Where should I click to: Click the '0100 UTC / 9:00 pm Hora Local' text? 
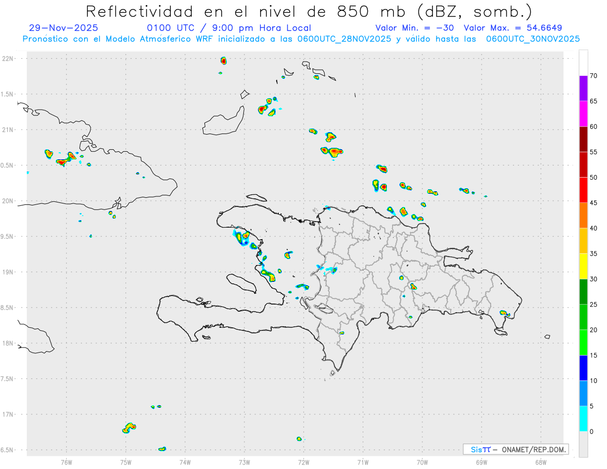point(229,28)
